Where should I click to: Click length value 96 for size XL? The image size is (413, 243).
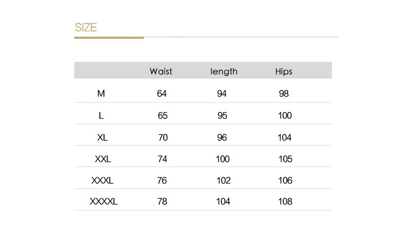click(222, 137)
